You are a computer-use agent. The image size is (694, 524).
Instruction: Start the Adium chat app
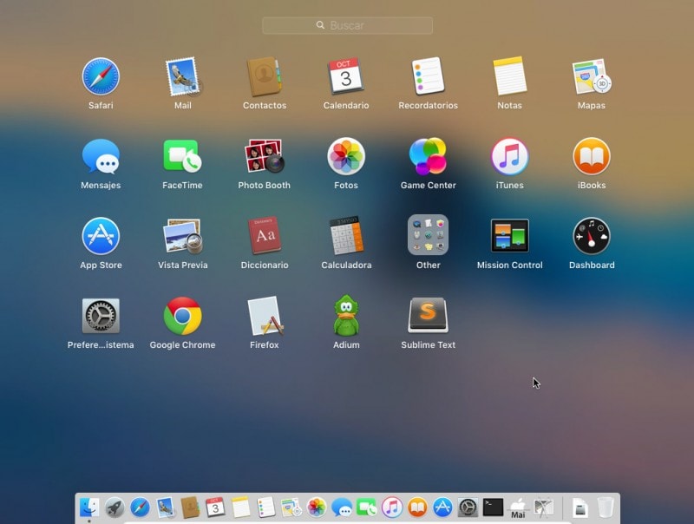(346, 321)
